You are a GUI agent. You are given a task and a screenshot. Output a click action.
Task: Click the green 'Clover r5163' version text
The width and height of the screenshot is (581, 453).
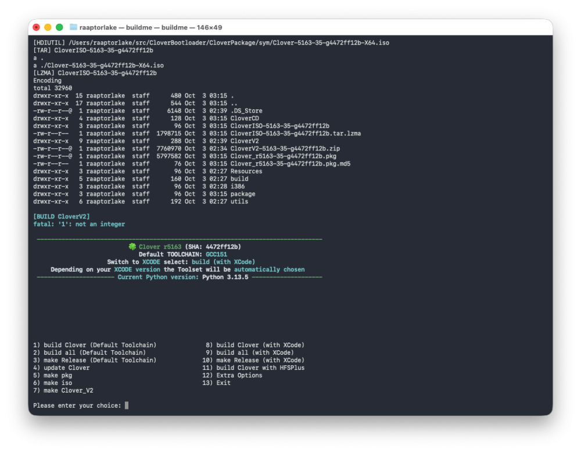pyautogui.click(x=160, y=247)
